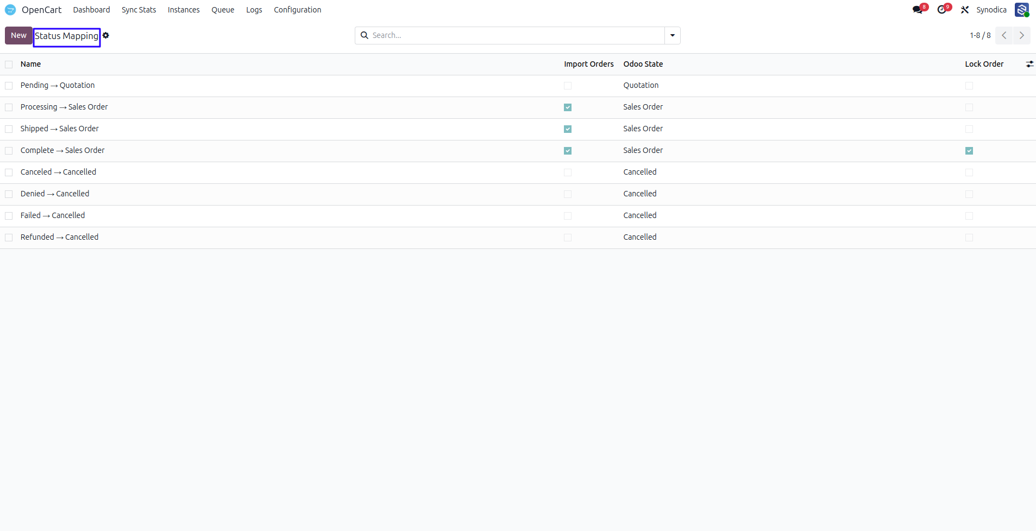Toggle the search filters dropdown arrow
This screenshot has height=531, width=1036.
click(x=673, y=35)
